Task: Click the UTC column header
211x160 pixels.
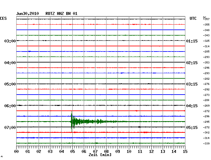Action: click(x=193, y=18)
